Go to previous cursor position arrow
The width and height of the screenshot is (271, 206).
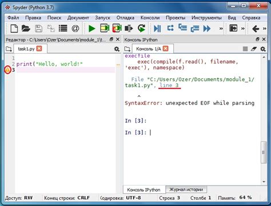pyautogui.click(x=256, y=29)
